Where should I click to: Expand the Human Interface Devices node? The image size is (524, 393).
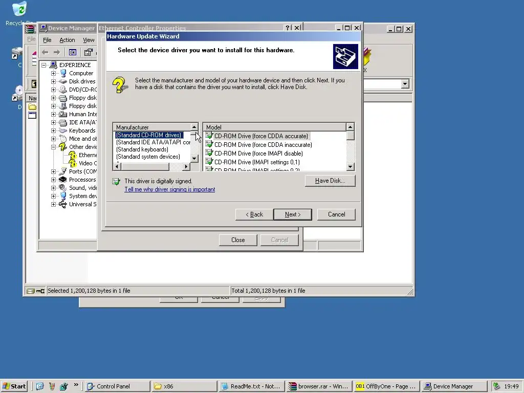tap(53, 114)
